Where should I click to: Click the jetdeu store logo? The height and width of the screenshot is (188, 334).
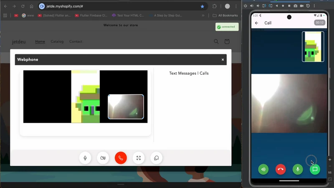pos(19,42)
